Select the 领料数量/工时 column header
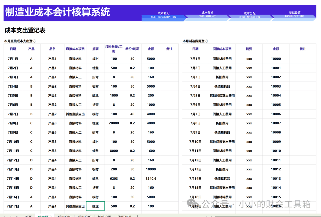Screen dimensions: 321x217 [x=114, y=49]
